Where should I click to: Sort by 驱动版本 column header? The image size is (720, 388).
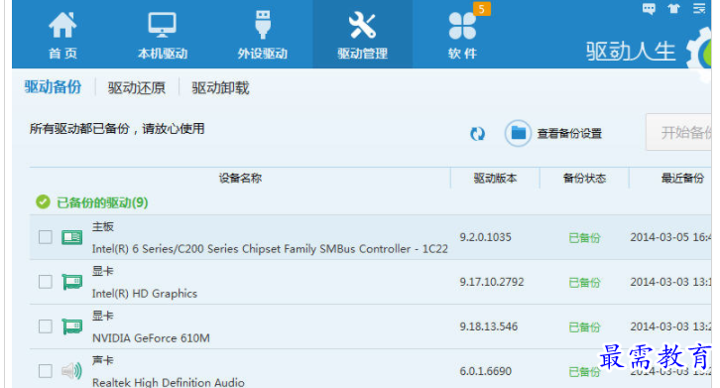point(495,178)
